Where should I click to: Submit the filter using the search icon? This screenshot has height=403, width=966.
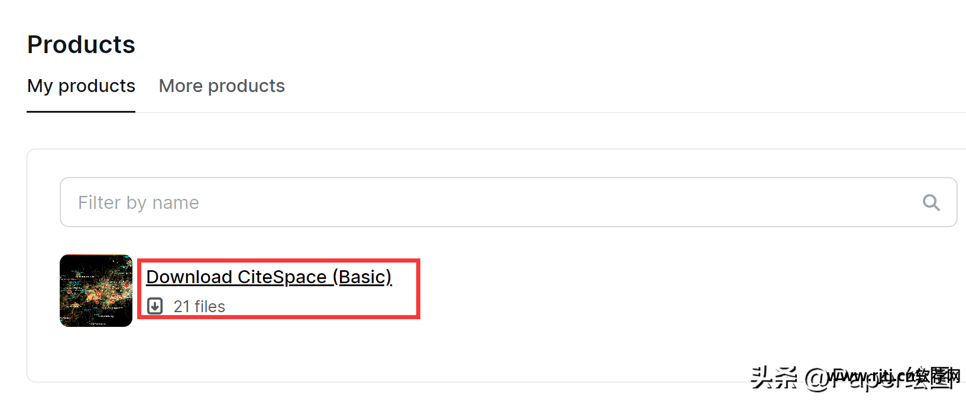(931, 202)
